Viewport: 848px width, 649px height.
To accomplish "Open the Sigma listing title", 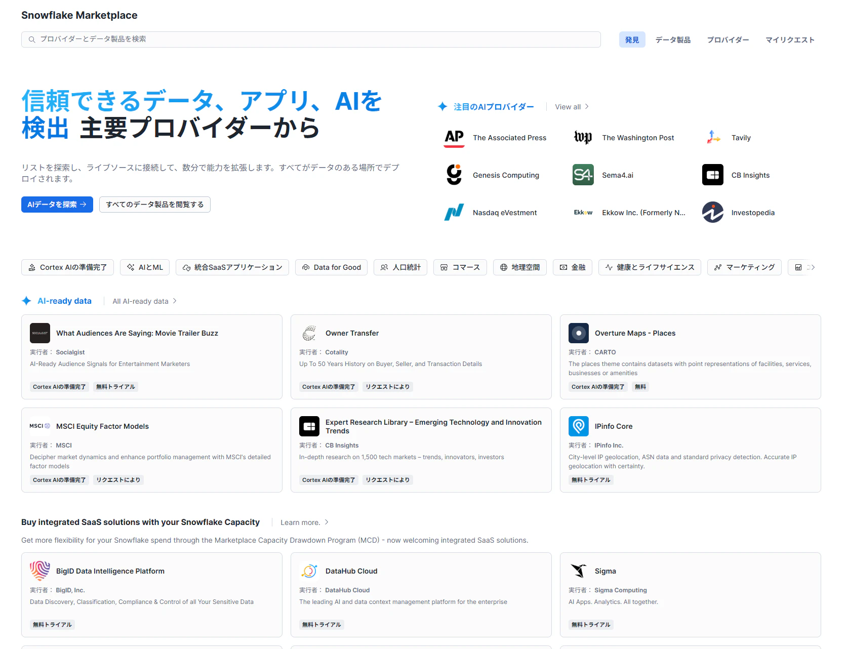I will click(605, 571).
